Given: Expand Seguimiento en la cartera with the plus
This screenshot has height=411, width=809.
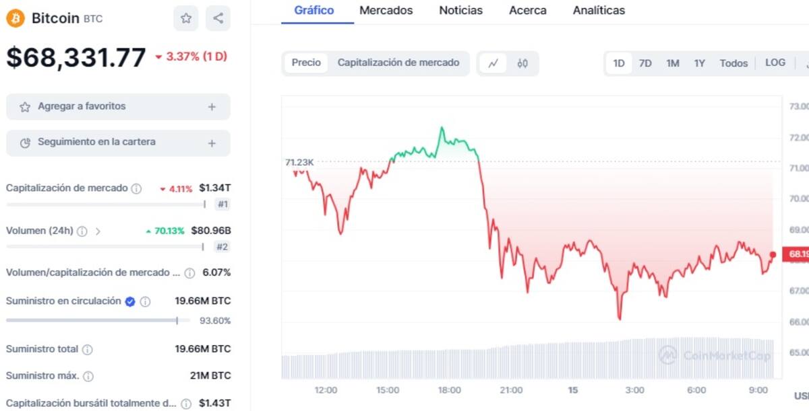Looking at the screenshot, I should 211,143.
